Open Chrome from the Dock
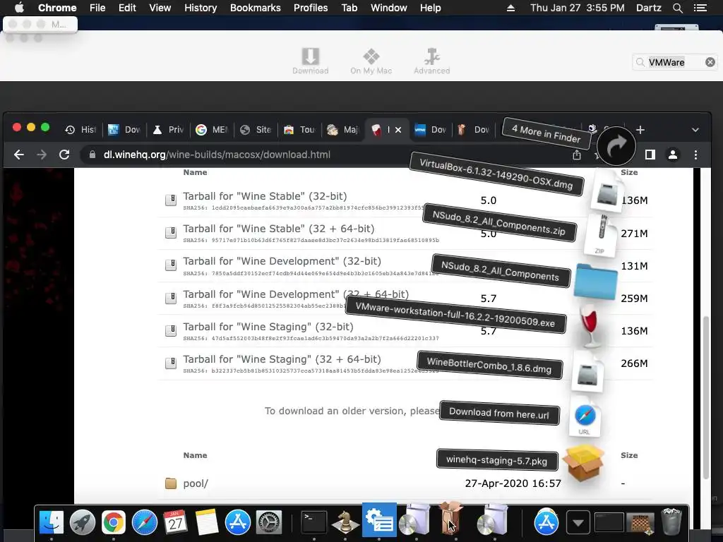Viewport: 723px width, 542px height. 114,522
